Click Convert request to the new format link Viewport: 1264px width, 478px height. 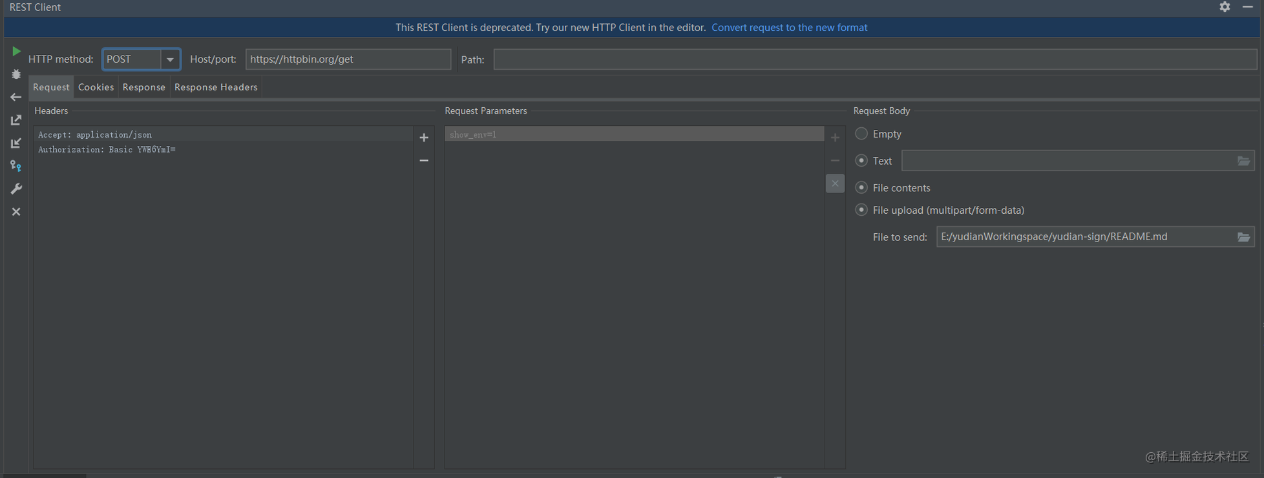tap(789, 27)
